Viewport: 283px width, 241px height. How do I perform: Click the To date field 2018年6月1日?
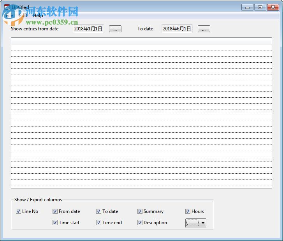[177, 29]
